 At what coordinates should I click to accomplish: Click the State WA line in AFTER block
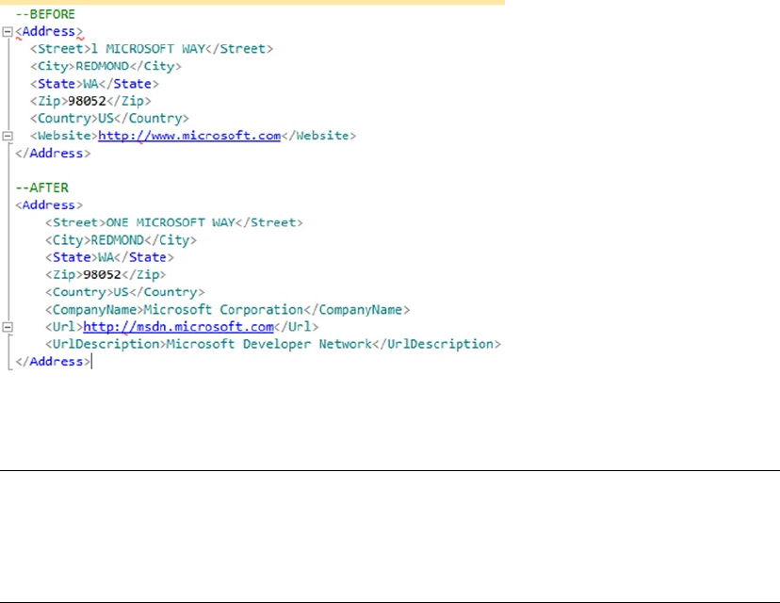click(110, 257)
